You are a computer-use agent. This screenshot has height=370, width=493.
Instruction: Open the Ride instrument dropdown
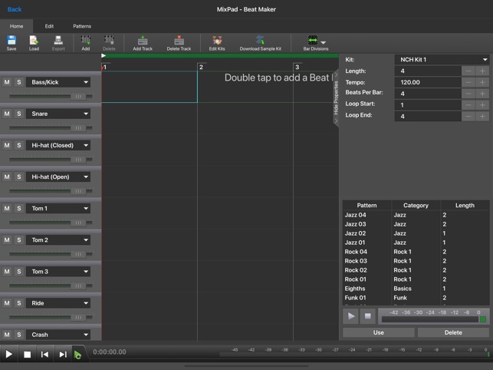[x=58, y=303]
